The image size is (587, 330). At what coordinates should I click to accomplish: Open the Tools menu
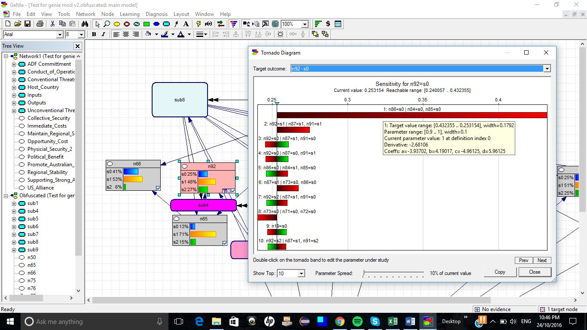point(64,14)
